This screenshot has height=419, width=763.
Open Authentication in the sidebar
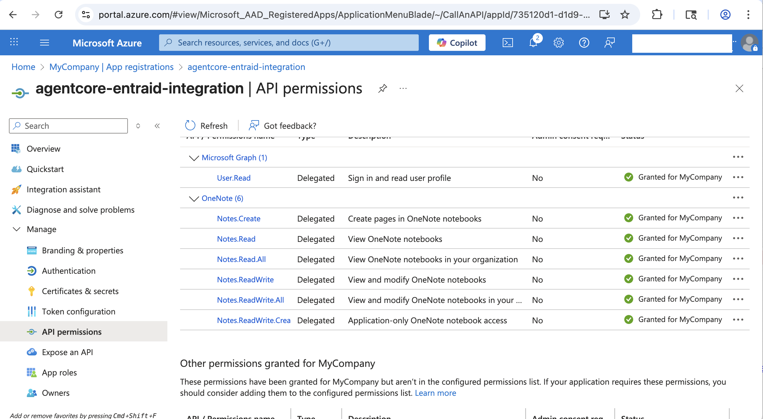(69, 271)
